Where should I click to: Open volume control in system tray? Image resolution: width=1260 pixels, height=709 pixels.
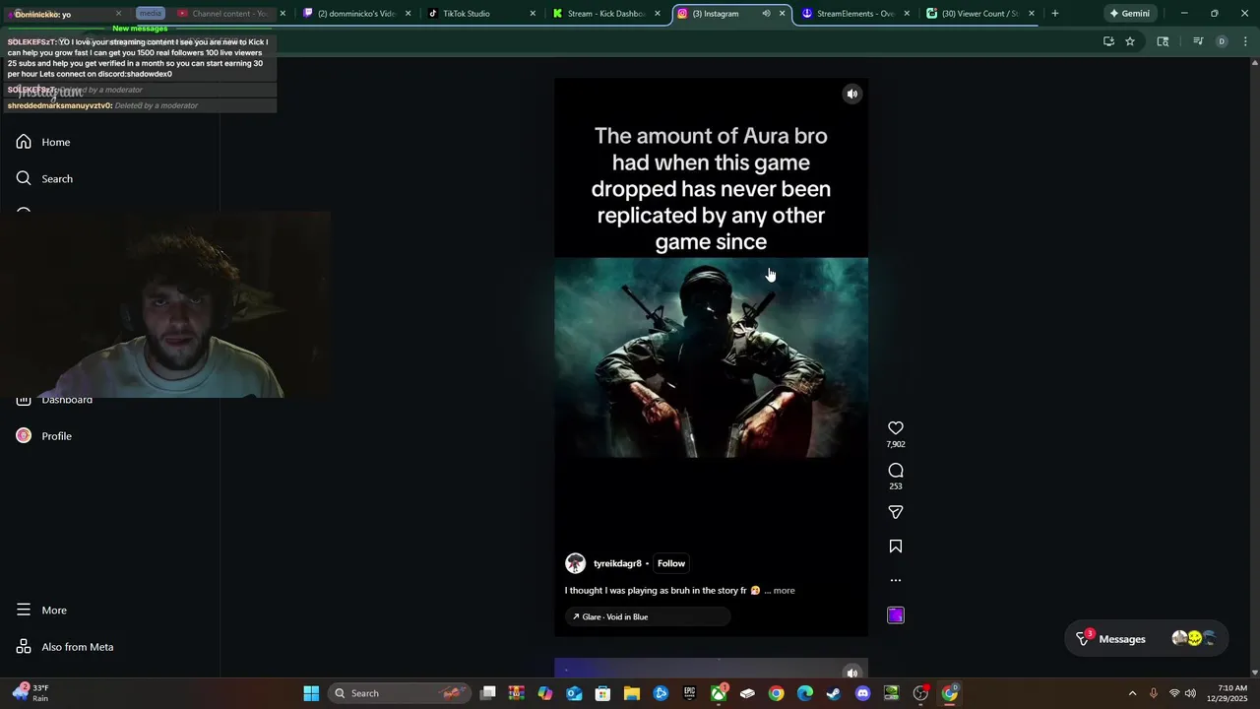pos(1190,693)
